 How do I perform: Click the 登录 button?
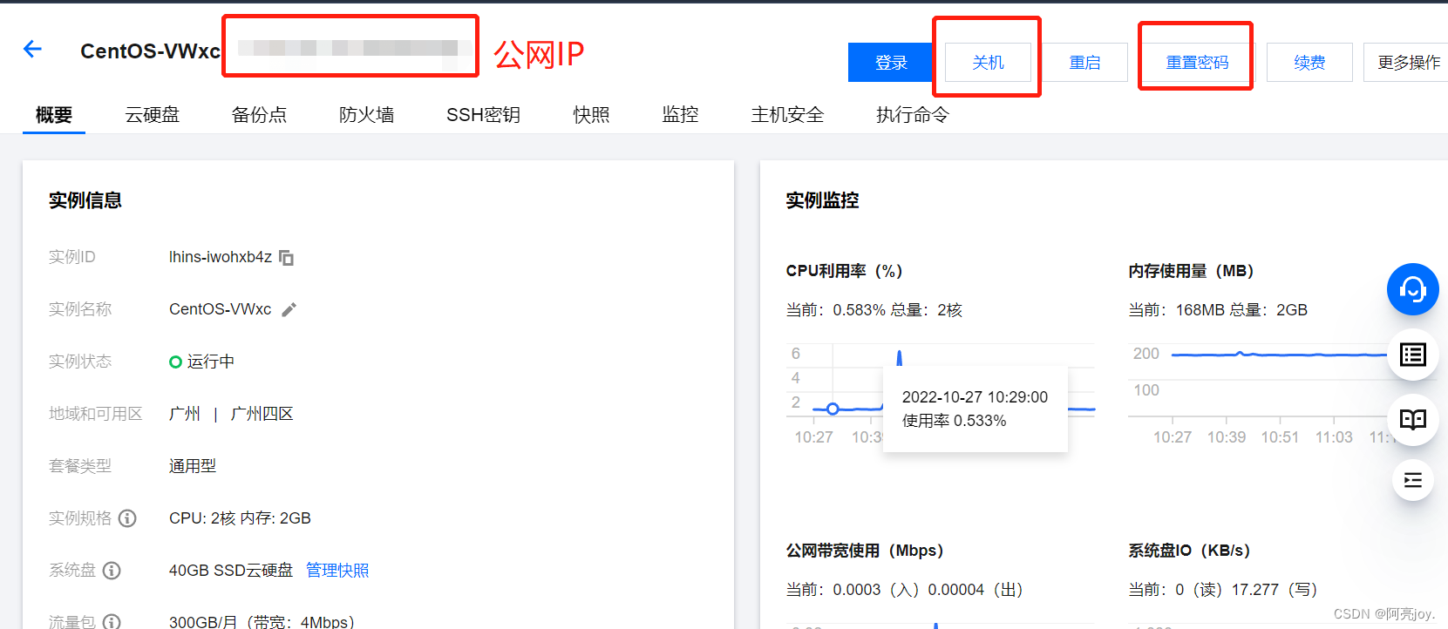point(891,63)
